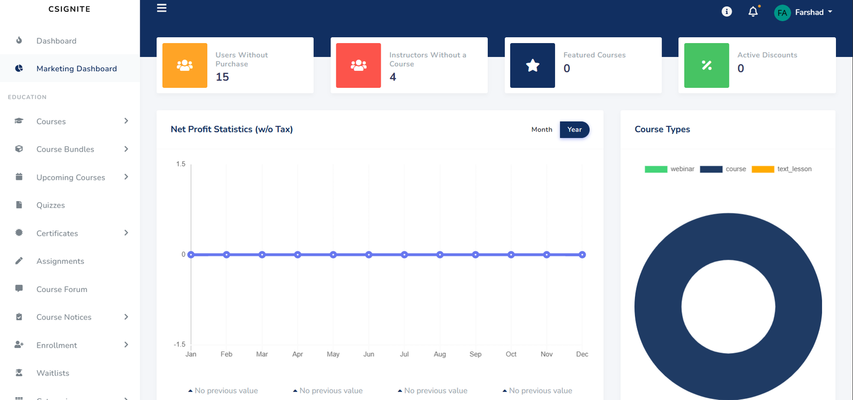Open the Marketing Dashboard menu item
This screenshot has height=400, width=853.
(x=76, y=69)
